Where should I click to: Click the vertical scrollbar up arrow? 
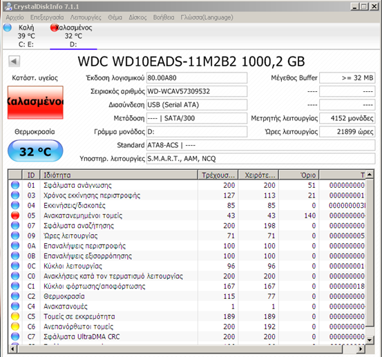coord(370,175)
